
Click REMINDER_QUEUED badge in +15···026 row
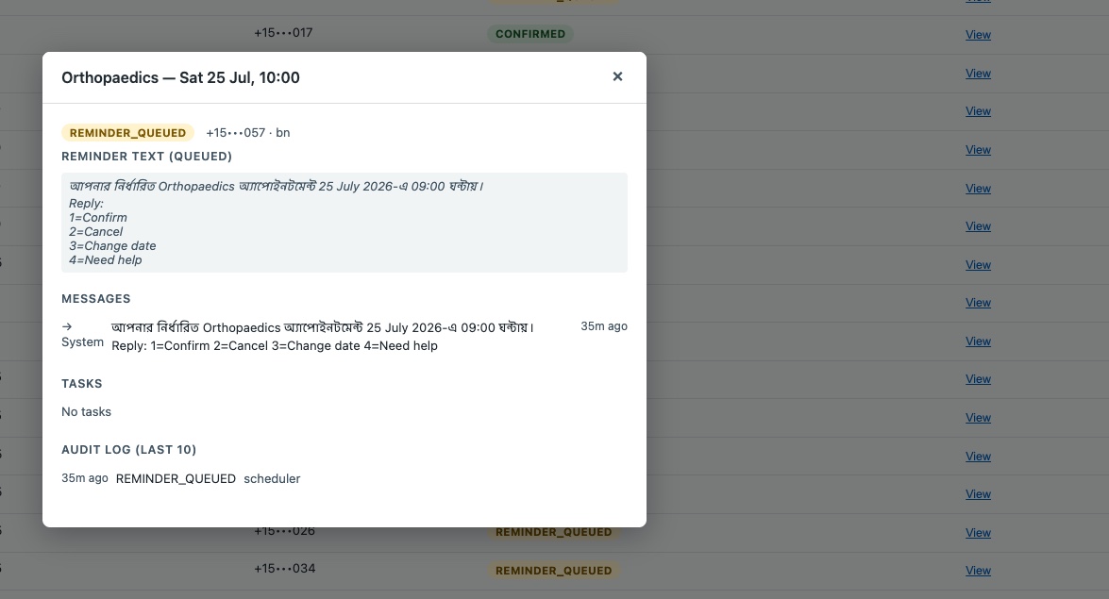[x=554, y=533]
